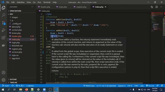The height and width of the screenshot is (92, 165).
Task: Open tags.html in explorer
Action: click(22, 59)
